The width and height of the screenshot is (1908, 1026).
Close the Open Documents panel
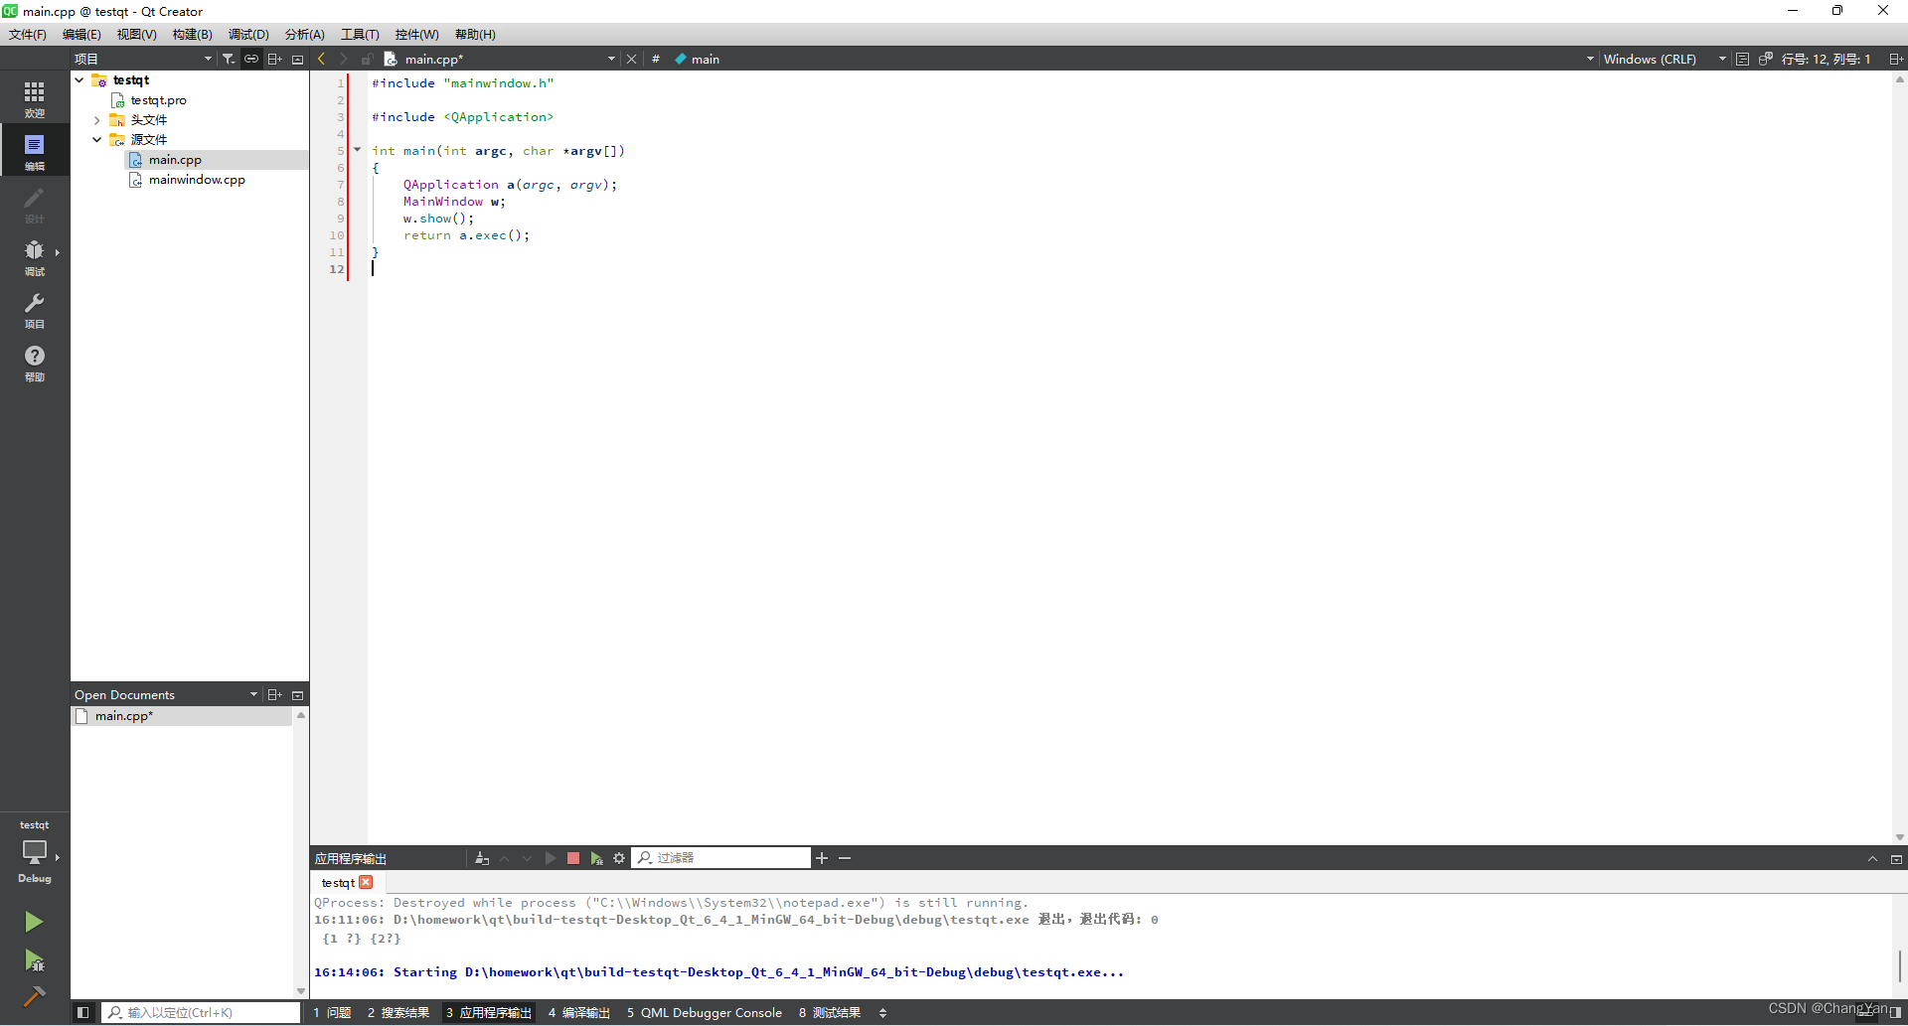[297, 694]
